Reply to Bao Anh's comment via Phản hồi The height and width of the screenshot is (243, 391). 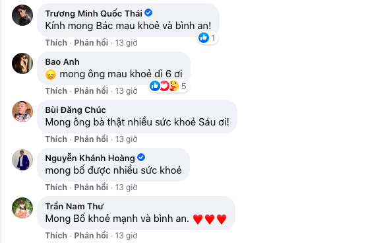(91, 91)
